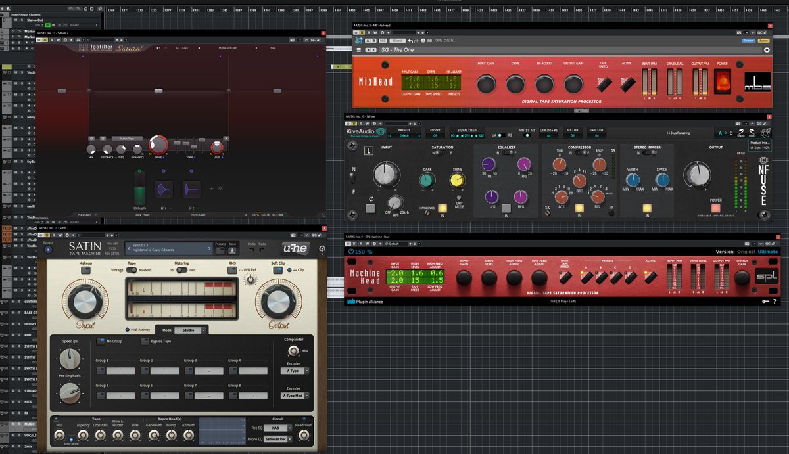Open the Rec EQ NAB dropdown
This screenshot has height=454, width=789.
pos(277,427)
